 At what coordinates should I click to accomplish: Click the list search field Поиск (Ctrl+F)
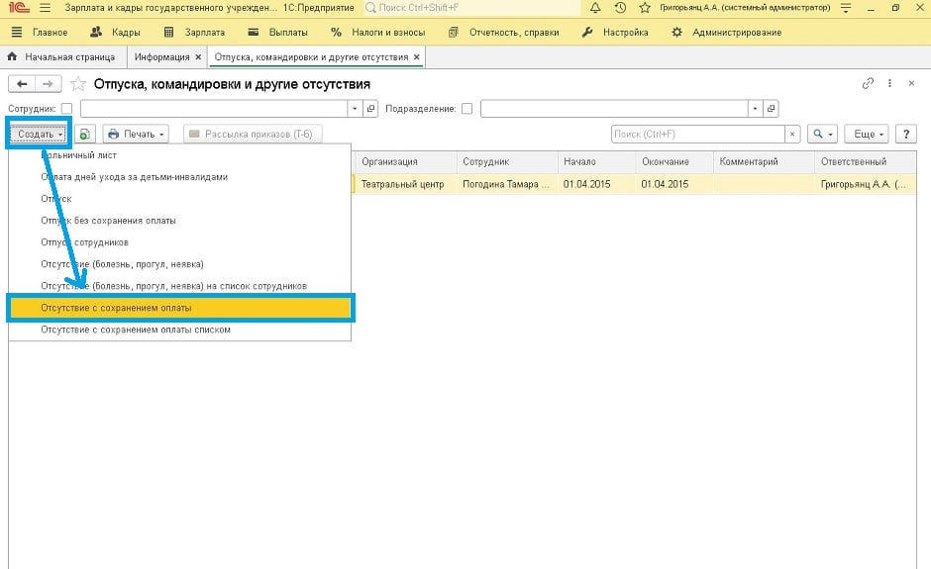(x=697, y=134)
